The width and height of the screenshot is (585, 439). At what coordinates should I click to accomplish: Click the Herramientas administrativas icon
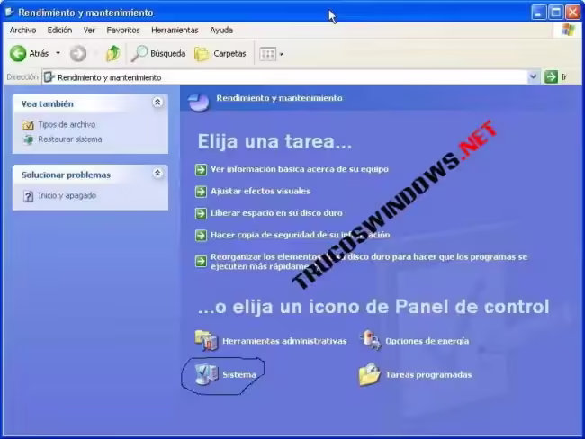click(x=206, y=340)
